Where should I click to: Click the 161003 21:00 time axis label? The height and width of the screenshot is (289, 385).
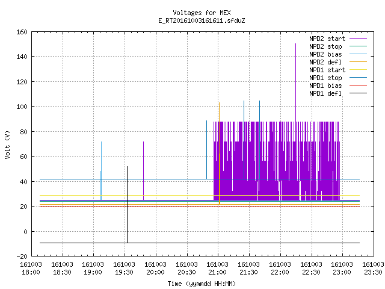218,269
